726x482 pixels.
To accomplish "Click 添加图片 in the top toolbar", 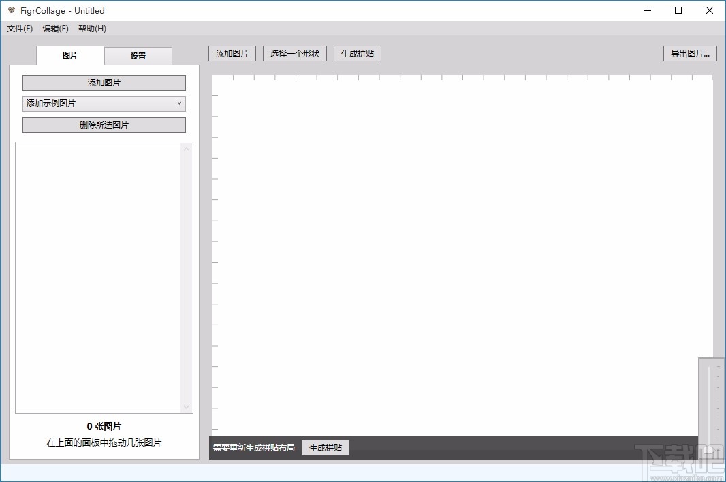I will [x=232, y=54].
